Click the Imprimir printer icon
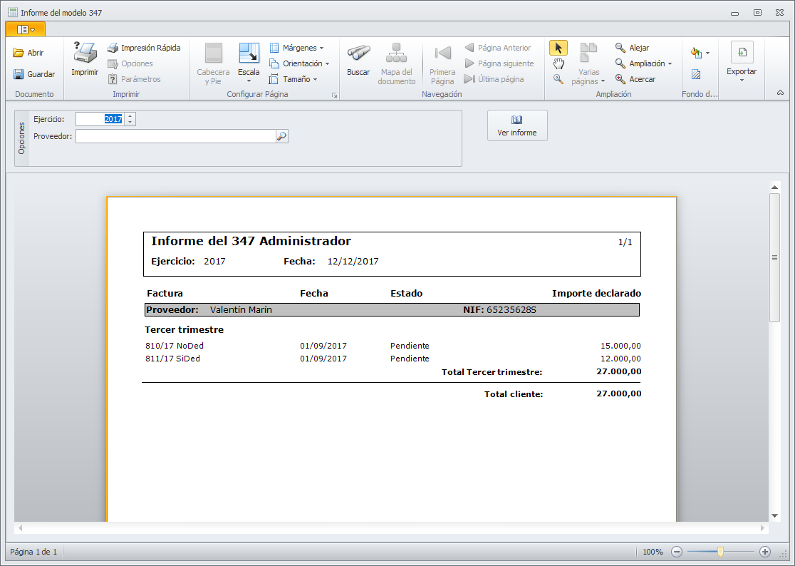 [85, 53]
